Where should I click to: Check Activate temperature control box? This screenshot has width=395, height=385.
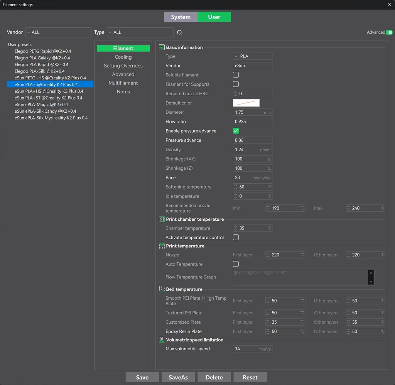[x=236, y=238]
